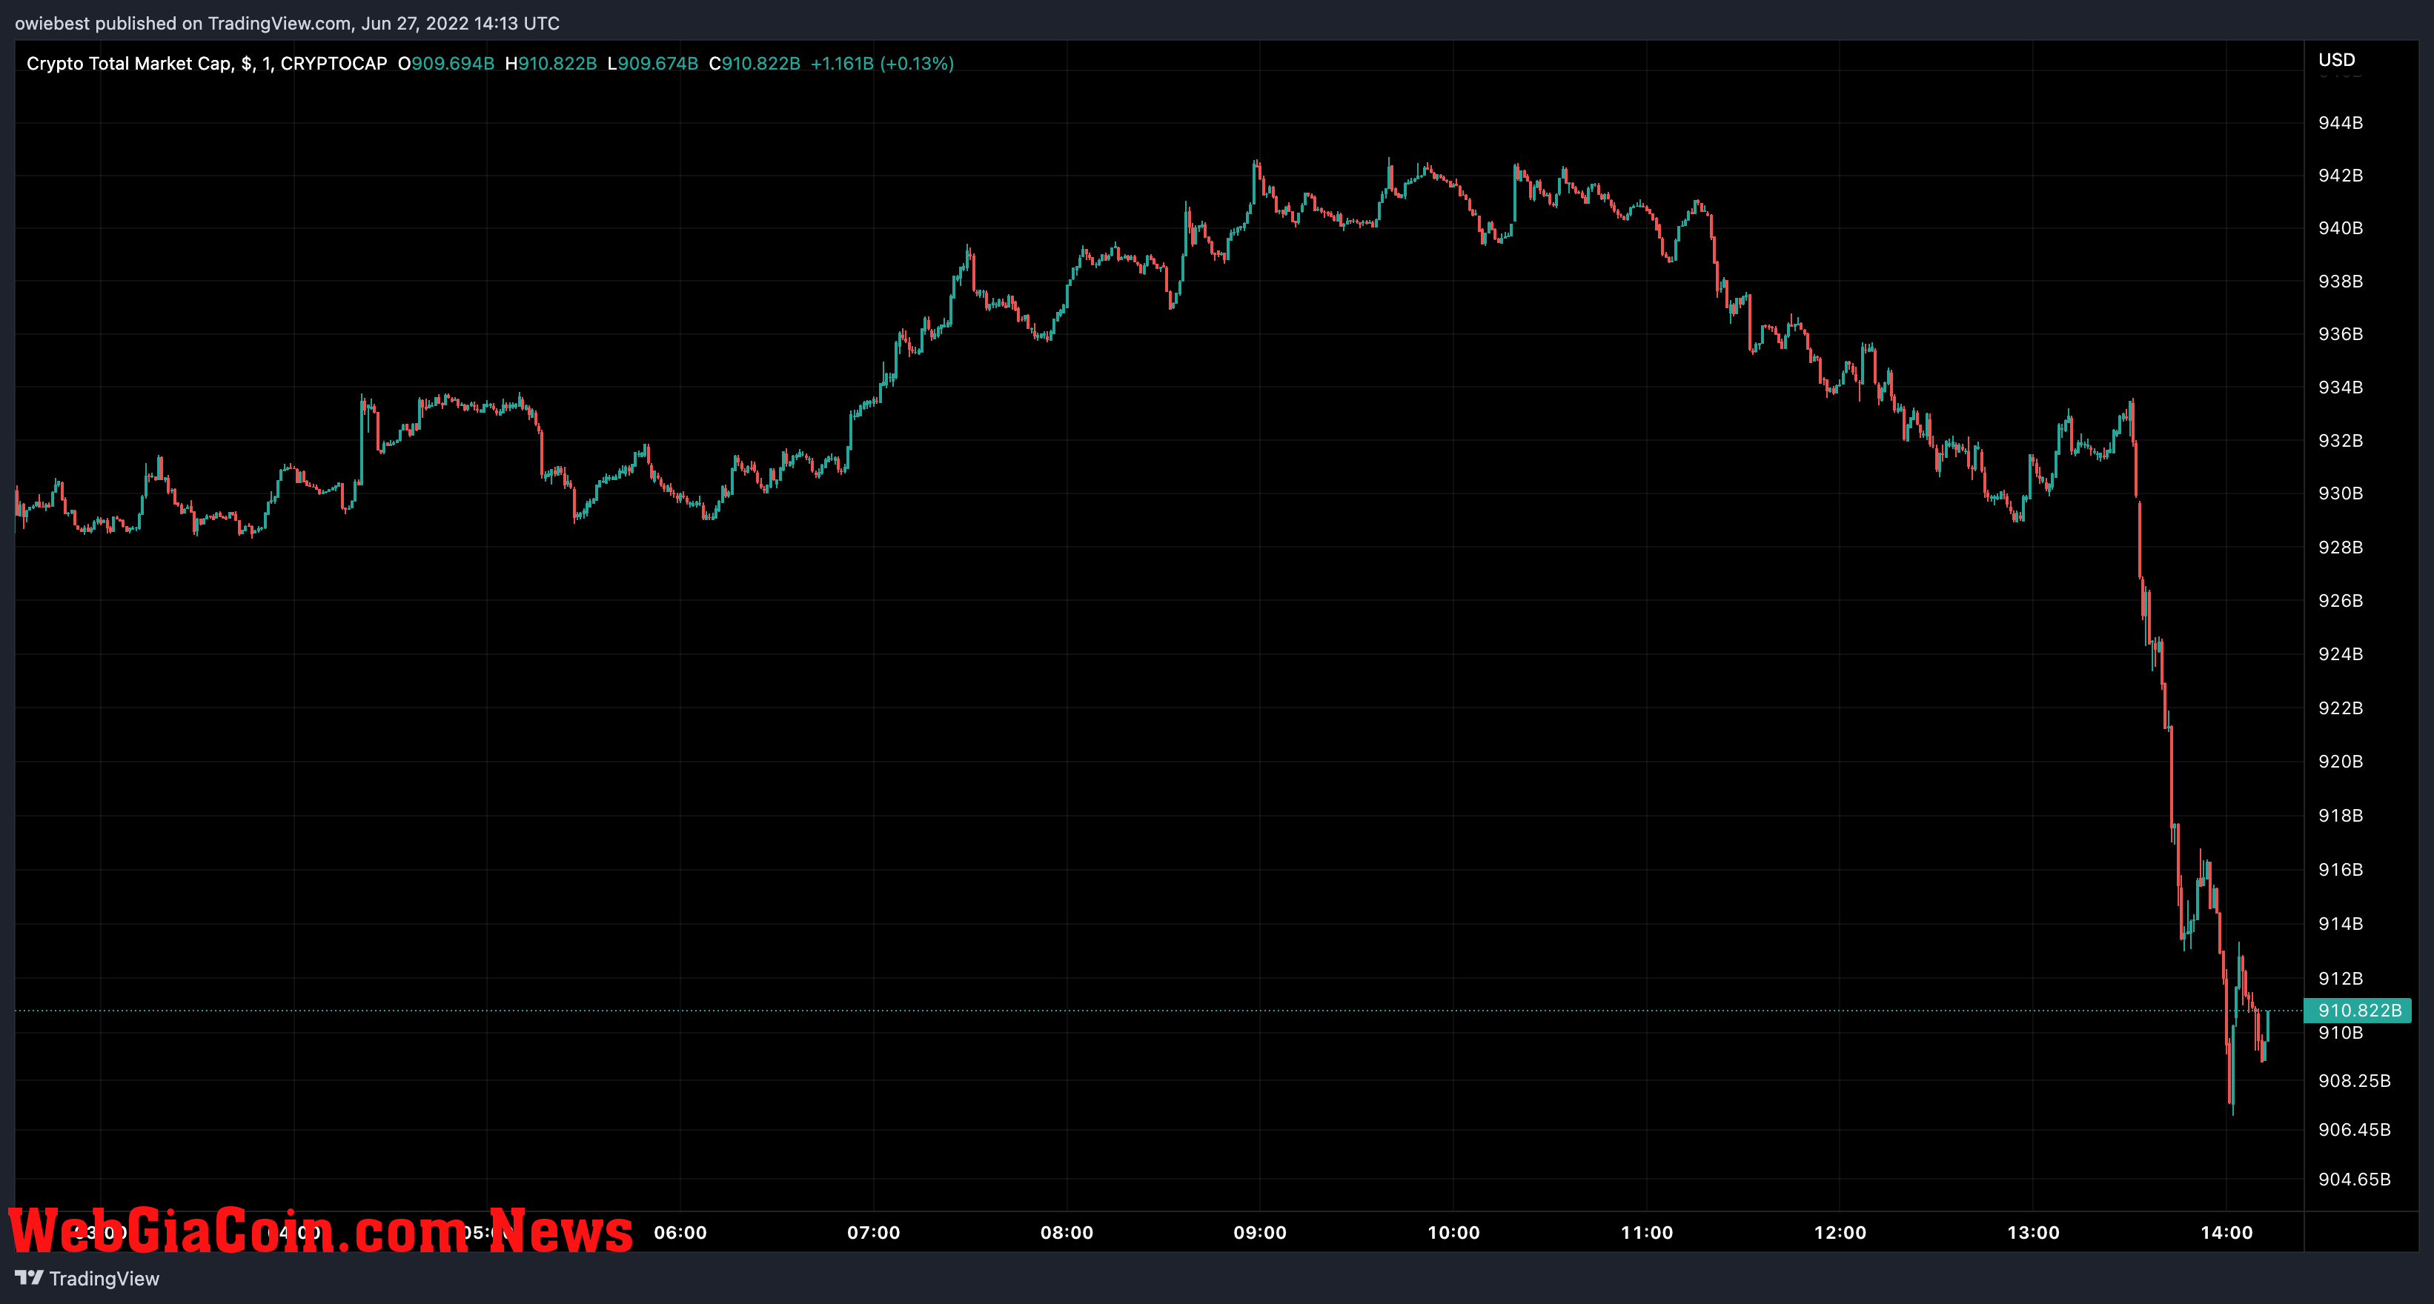
Task: Click the 916B price axis label
Action: tap(2341, 868)
